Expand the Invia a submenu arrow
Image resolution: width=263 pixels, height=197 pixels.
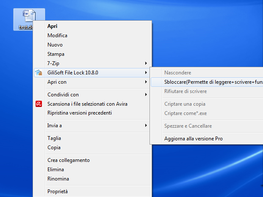click(146, 126)
